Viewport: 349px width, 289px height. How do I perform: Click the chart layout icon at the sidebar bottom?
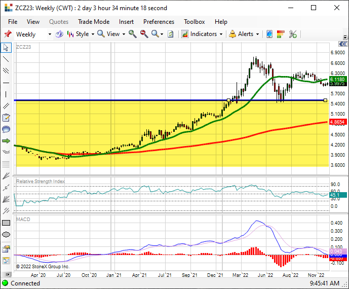pos(6,260)
